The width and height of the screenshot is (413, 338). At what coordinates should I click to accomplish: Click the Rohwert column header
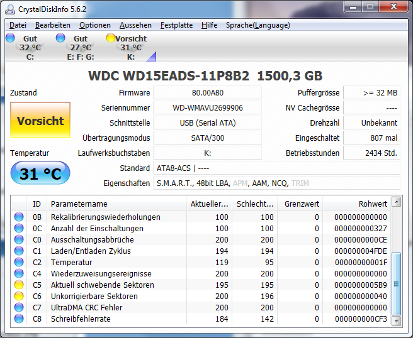[x=356, y=204]
